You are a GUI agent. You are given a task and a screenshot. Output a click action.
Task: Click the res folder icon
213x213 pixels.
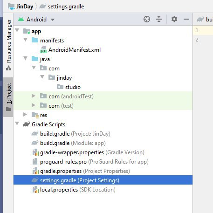tap(35, 115)
